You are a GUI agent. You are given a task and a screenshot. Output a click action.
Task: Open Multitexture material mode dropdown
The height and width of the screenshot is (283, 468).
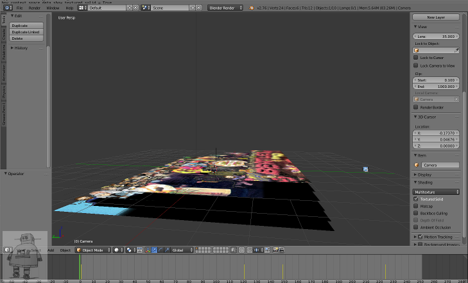coord(436,192)
